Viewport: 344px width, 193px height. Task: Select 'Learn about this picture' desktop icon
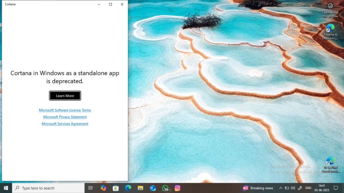click(330, 10)
